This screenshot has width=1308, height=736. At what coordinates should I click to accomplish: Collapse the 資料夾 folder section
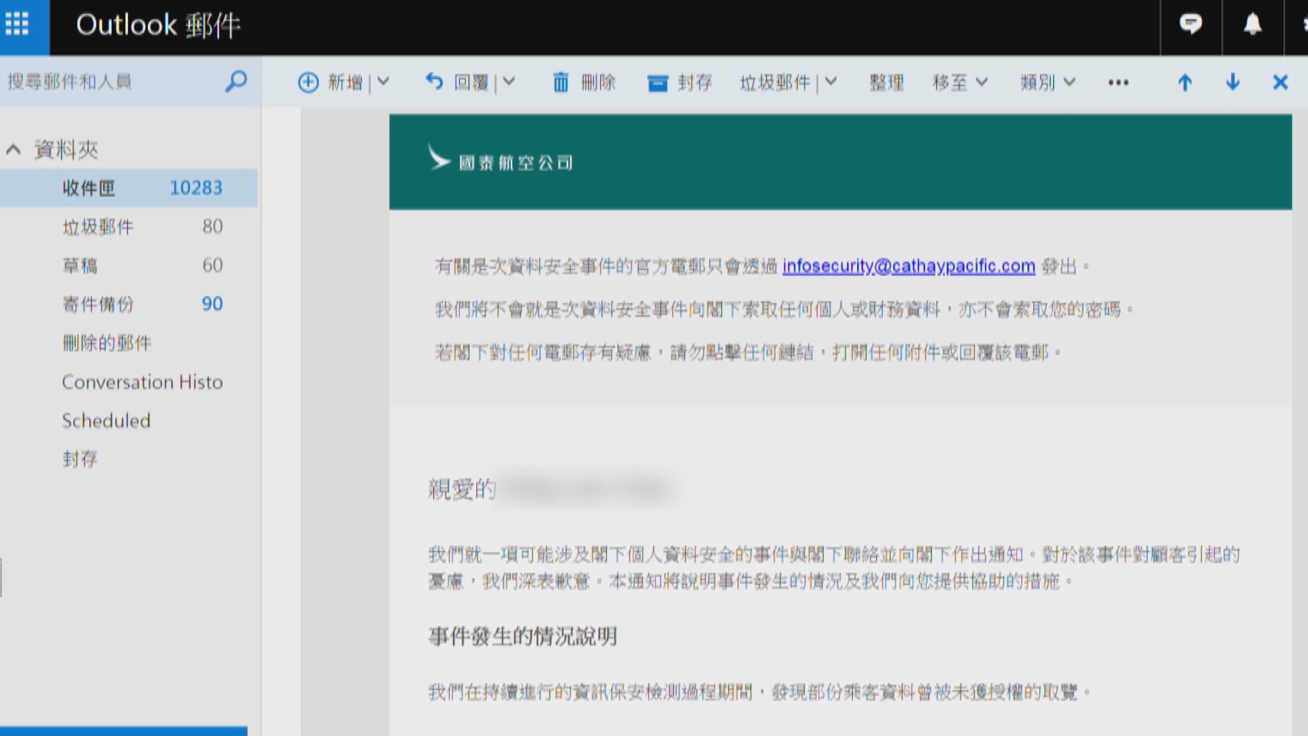[x=12, y=149]
